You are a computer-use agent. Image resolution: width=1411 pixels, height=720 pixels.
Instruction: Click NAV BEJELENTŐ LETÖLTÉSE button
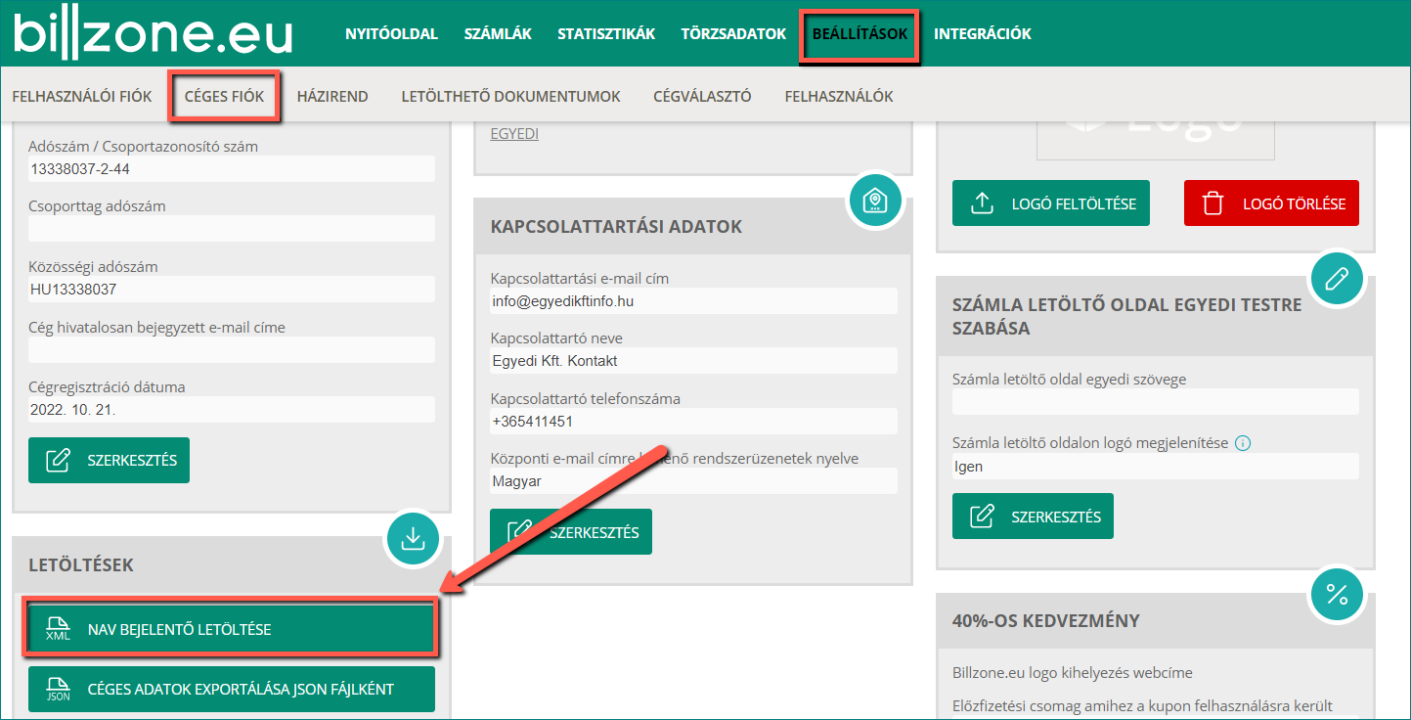coord(231,629)
